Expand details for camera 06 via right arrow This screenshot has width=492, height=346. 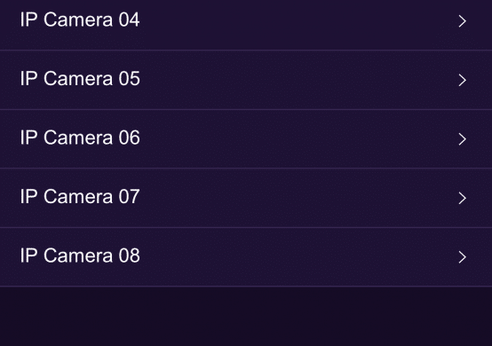tap(462, 138)
